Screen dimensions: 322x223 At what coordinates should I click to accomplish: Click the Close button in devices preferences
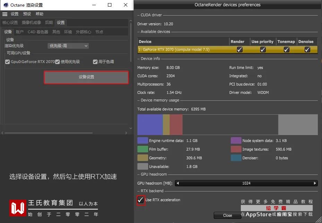[x=228, y=215]
